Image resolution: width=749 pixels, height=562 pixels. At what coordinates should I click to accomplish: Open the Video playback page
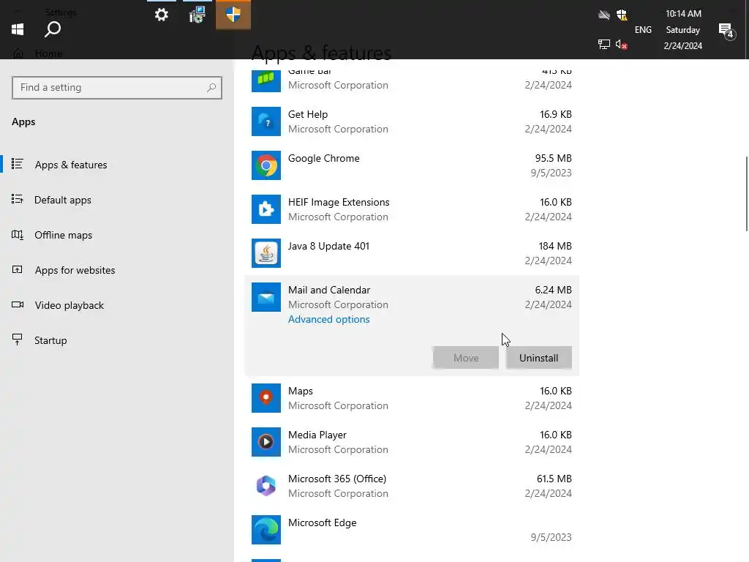click(x=69, y=305)
